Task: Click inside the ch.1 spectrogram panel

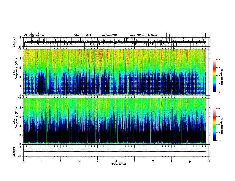Action: [x=114, y=72]
